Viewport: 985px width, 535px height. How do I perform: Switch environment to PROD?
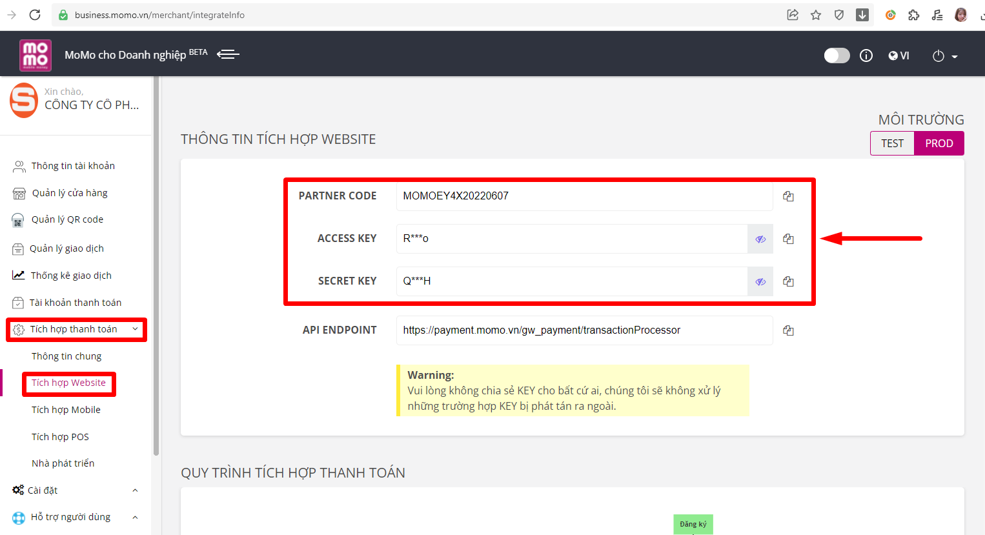[939, 143]
